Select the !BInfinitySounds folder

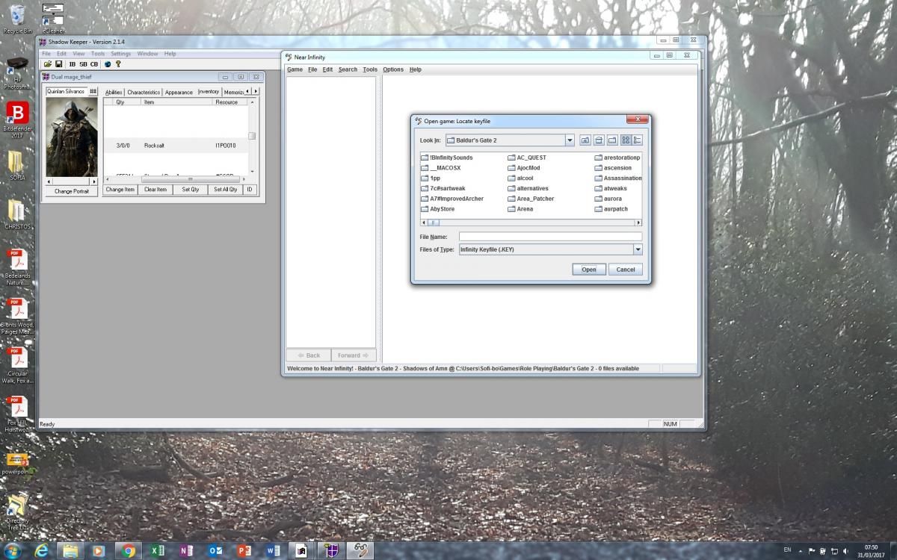[447, 158]
